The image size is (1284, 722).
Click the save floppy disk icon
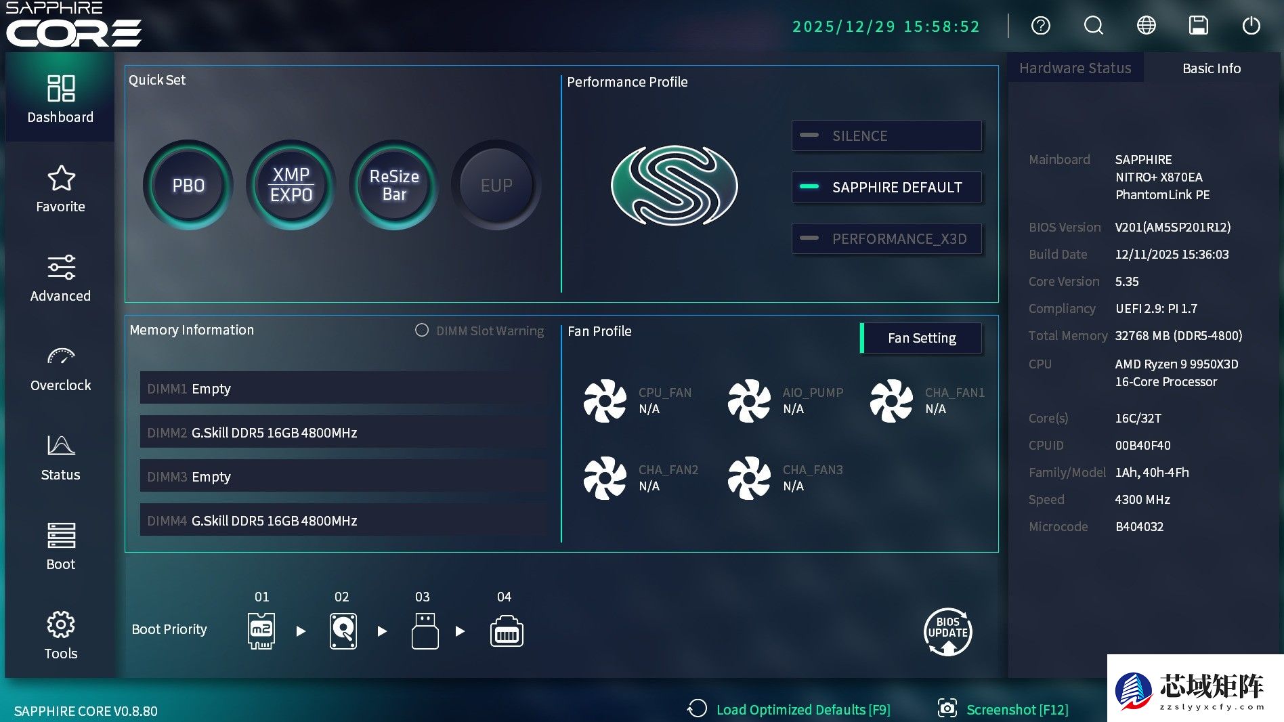pos(1198,26)
